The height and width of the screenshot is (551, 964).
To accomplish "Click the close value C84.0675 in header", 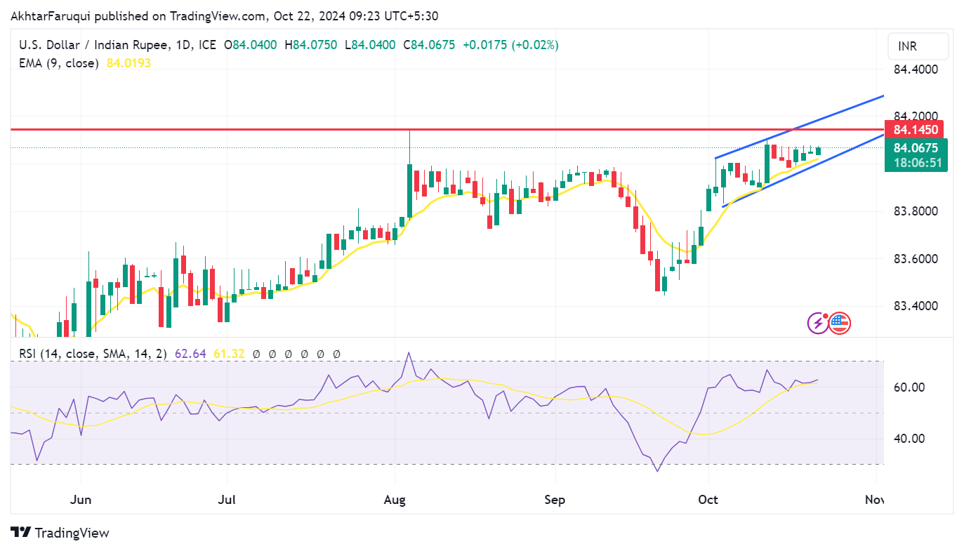I will (429, 45).
